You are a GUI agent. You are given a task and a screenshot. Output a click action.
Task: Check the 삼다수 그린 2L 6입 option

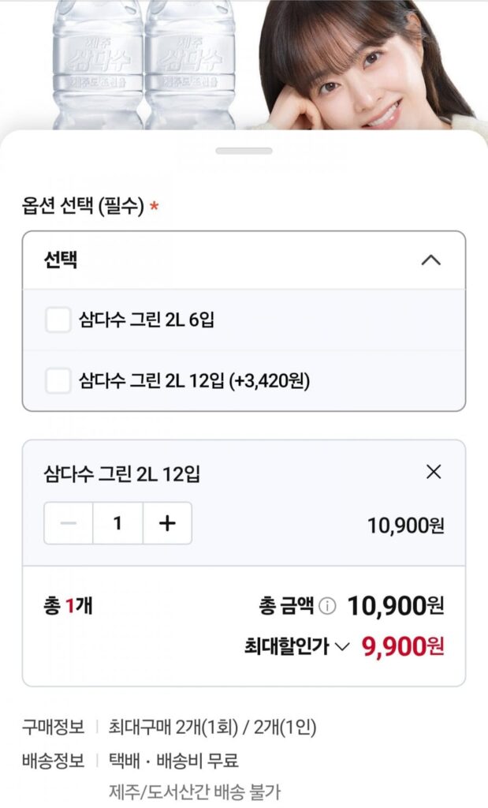click(x=58, y=320)
